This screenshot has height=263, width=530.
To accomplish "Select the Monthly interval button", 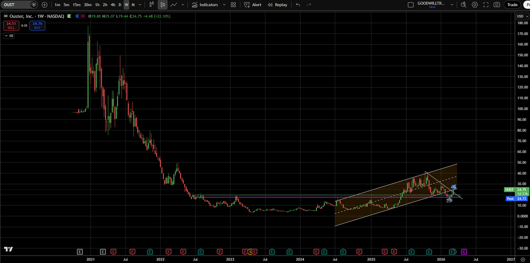I will (133, 5).
